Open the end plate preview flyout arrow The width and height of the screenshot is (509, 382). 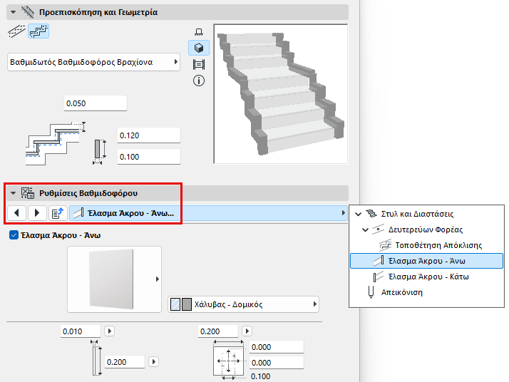[158, 279]
